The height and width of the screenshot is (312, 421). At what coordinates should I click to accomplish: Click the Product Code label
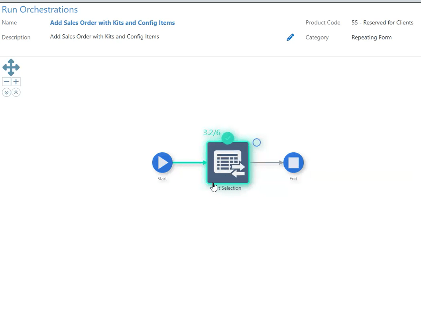click(x=323, y=23)
